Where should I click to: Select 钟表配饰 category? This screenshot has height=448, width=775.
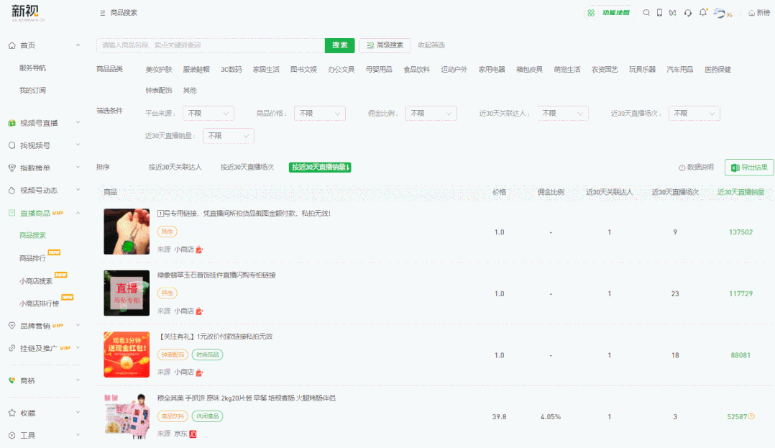click(x=159, y=91)
